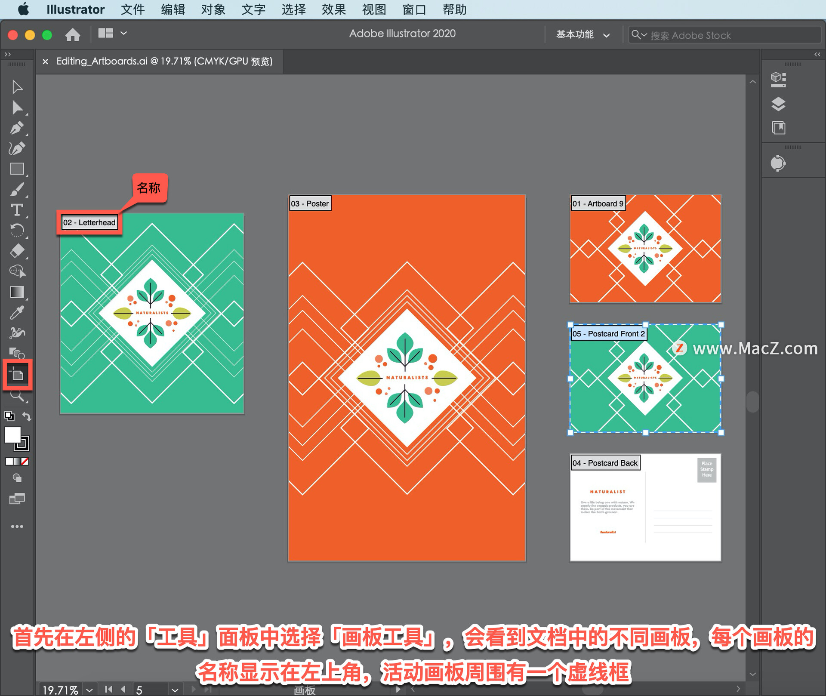Open the Layers panel icon

click(778, 104)
